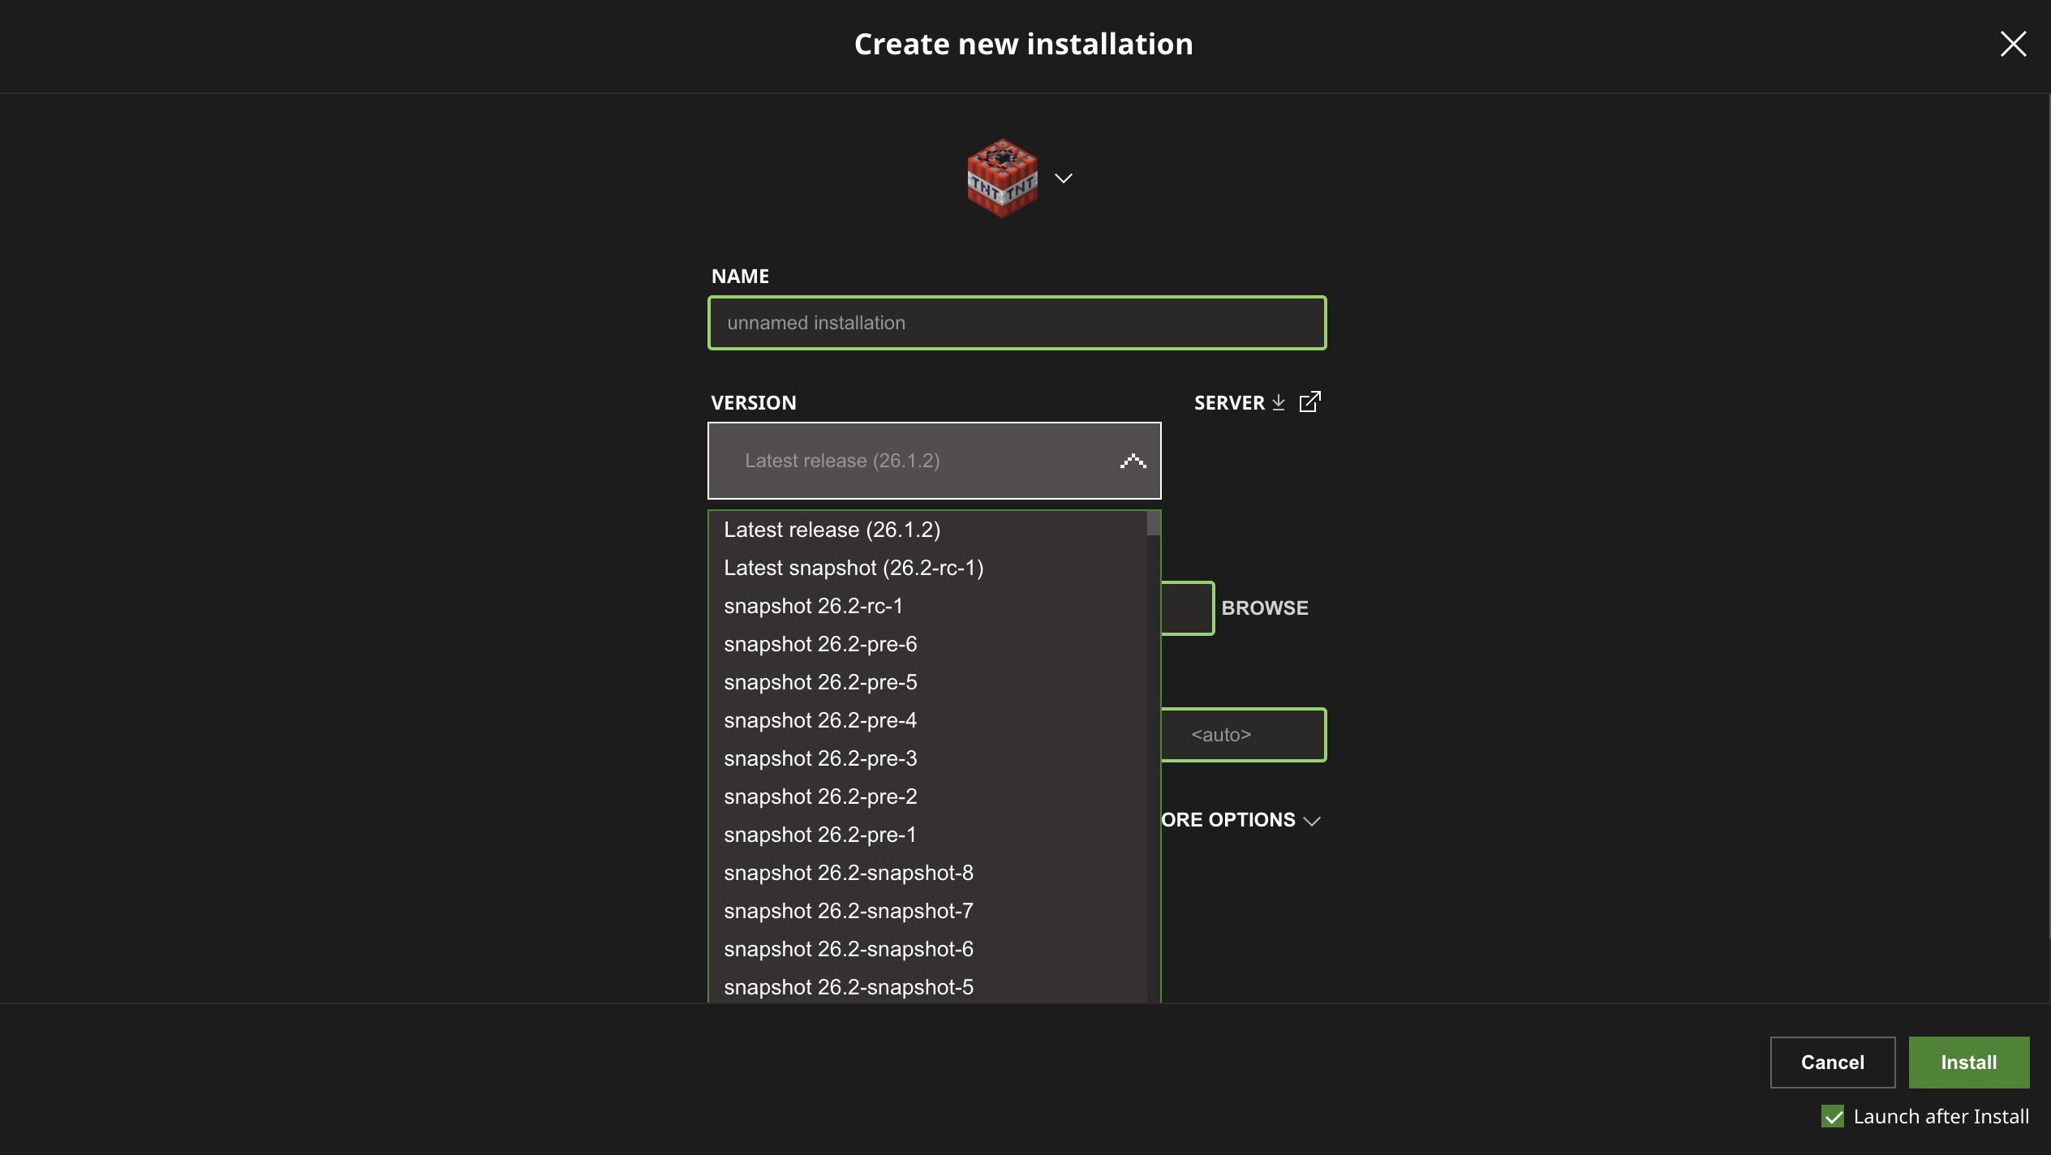Select snapshot 26.2-pre-3
The width and height of the screenshot is (2051, 1155).
pyautogui.click(x=928, y=758)
